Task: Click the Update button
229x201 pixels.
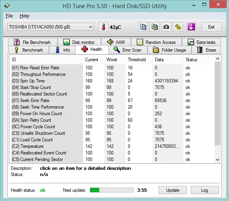Action: coord(173,190)
